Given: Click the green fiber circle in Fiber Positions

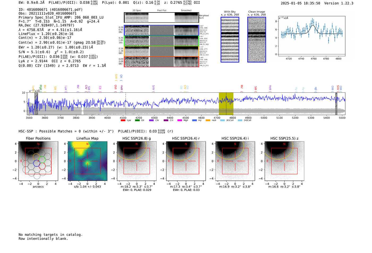Looking at the screenshot, I should [x=42, y=160].
